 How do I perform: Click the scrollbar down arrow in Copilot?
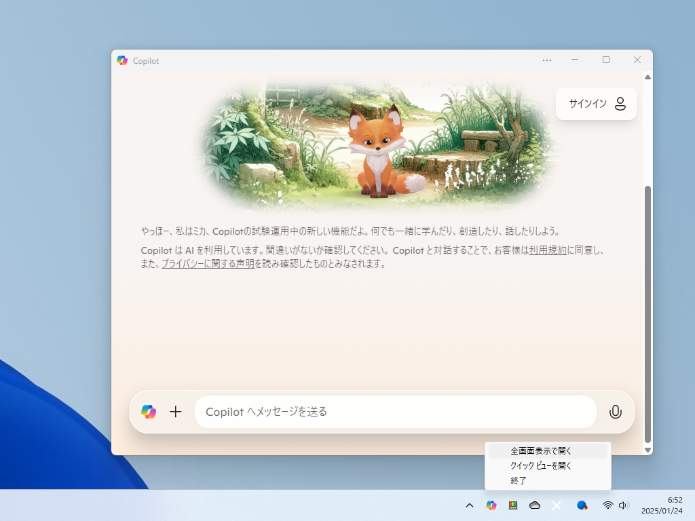coord(646,449)
